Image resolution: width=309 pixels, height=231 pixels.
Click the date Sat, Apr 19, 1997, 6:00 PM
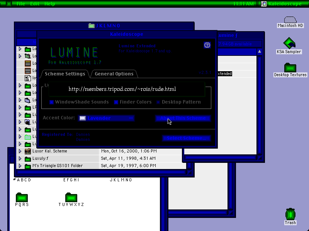(129, 166)
